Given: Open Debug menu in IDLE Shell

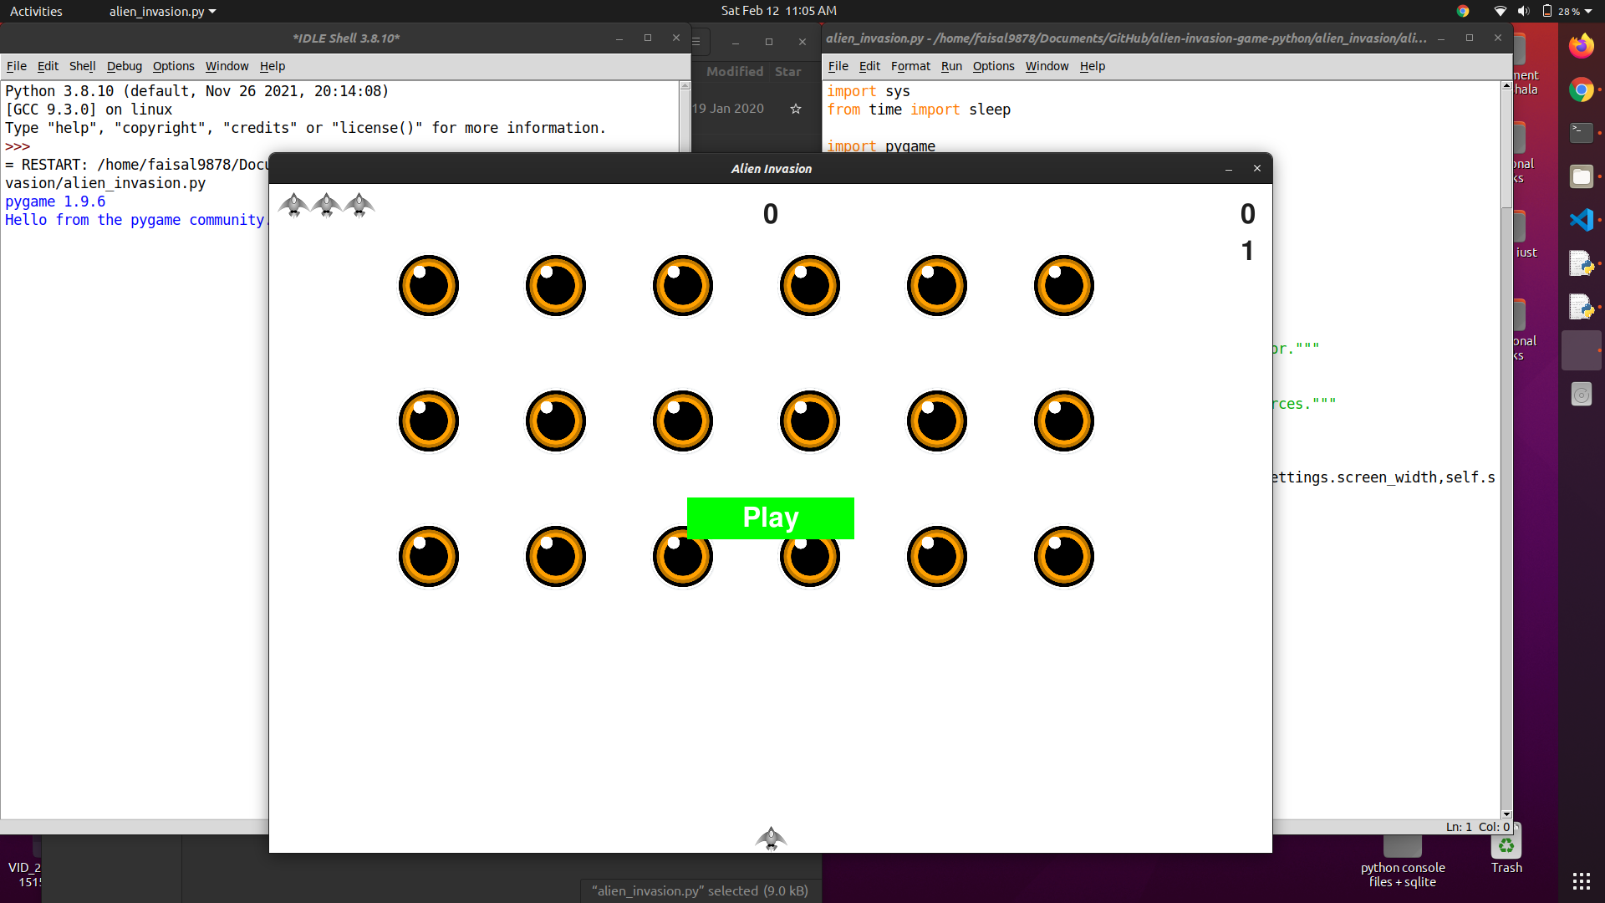Looking at the screenshot, I should click(x=124, y=66).
